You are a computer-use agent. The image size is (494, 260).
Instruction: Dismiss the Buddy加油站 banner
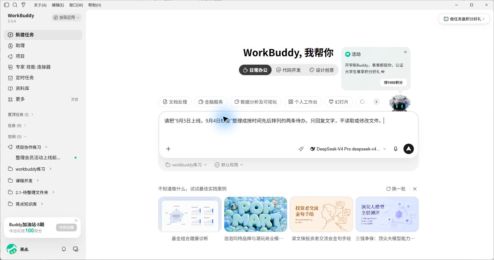76,220
